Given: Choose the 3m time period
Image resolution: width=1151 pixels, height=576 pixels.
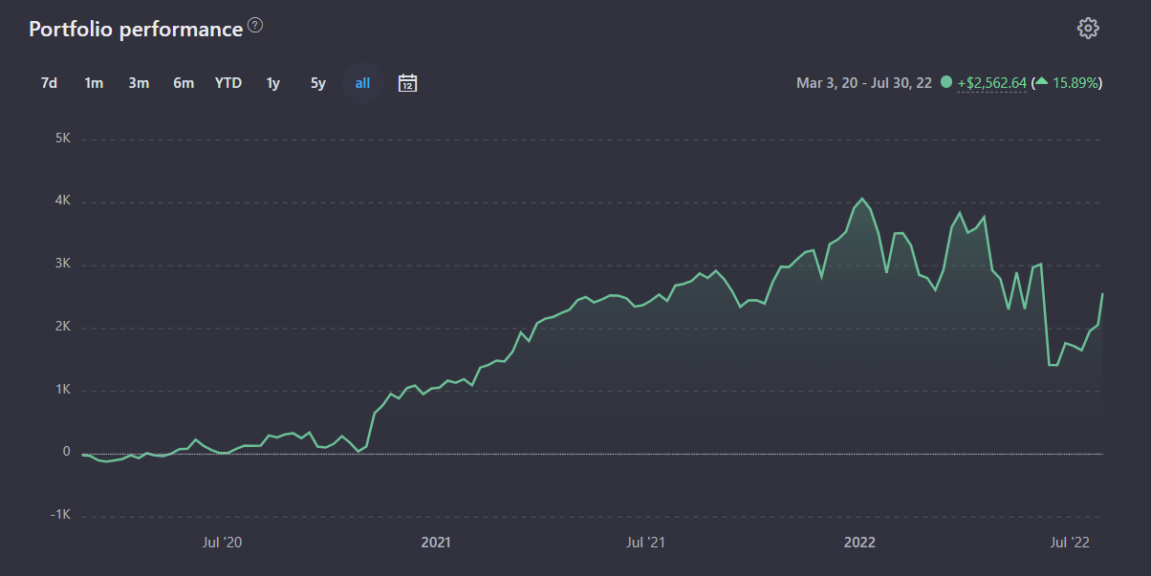Looking at the screenshot, I should coord(139,83).
